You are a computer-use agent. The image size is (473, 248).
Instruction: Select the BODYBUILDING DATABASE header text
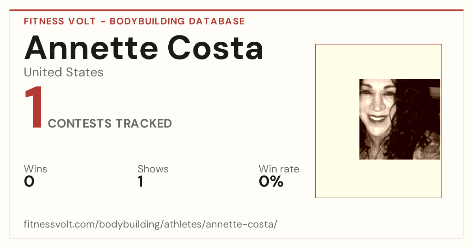177,21
